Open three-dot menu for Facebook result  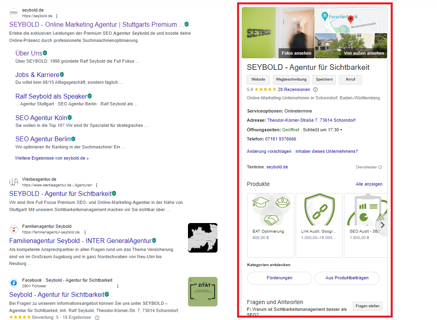118,286
